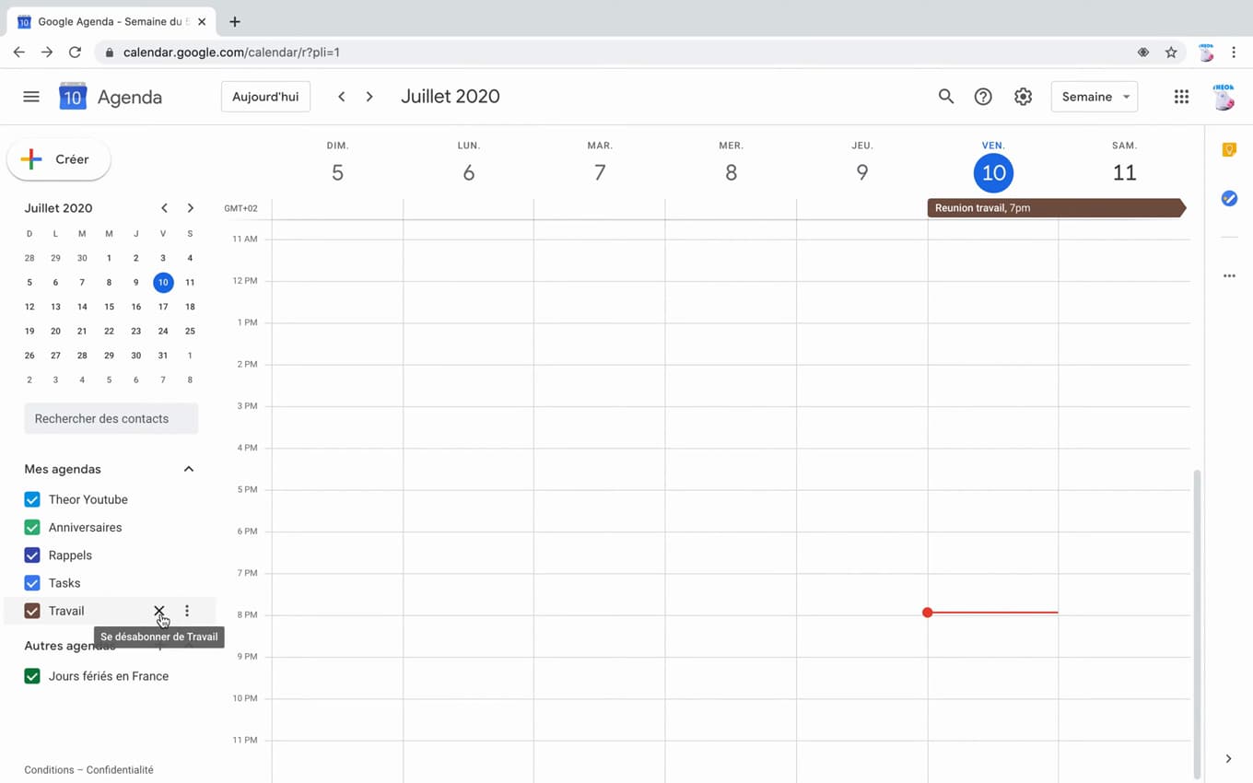1253x783 pixels.
Task: Open the Google apps grid
Action: click(1181, 97)
